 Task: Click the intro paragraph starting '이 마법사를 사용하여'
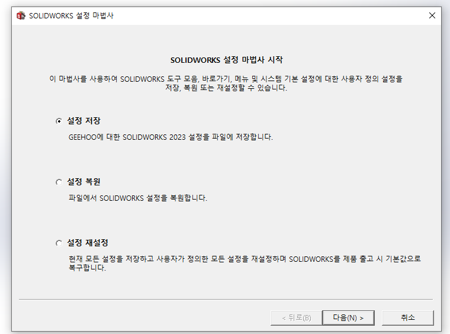pyautogui.click(x=226, y=83)
